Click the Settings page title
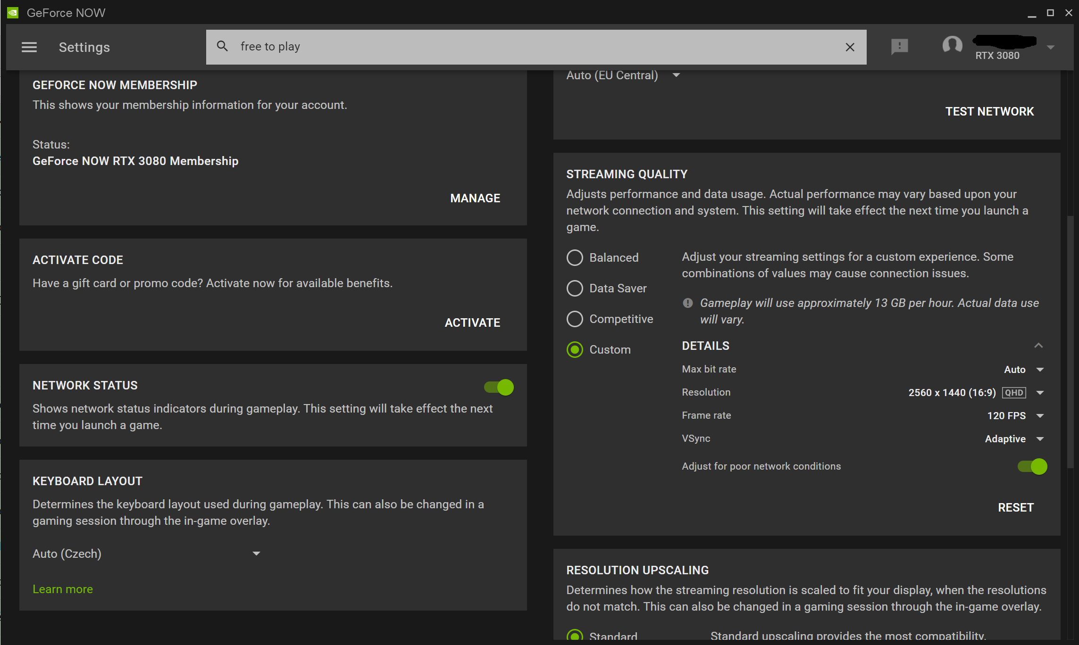This screenshot has width=1079, height=645. [x=84, y=47]
